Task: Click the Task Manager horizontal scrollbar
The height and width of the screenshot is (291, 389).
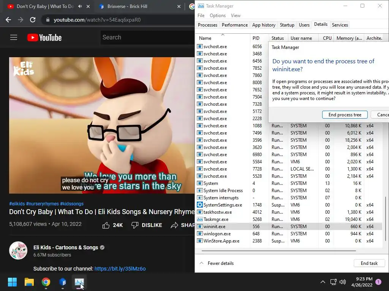Action: click(x=279, y=251)
